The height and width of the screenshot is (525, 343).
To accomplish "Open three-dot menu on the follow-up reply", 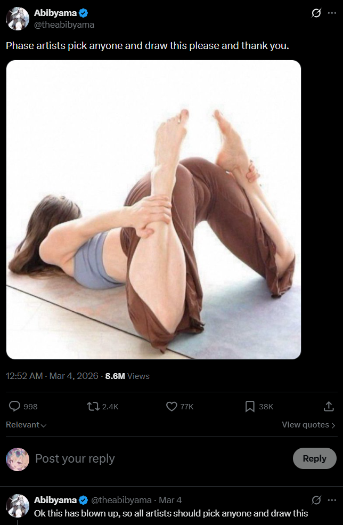I will point(332,500).
